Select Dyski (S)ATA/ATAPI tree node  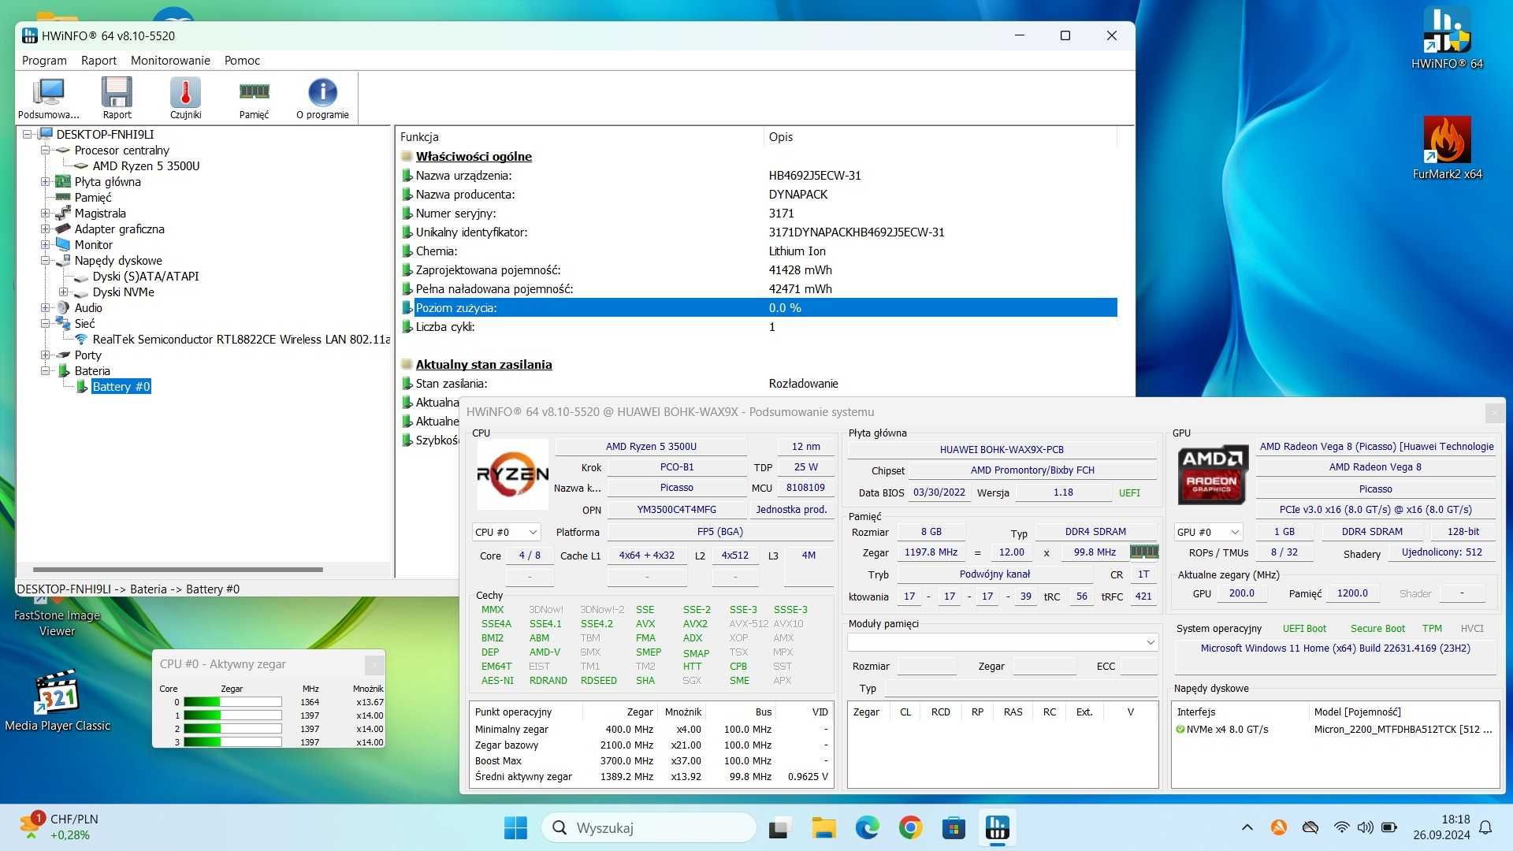[x=146, y=277]
